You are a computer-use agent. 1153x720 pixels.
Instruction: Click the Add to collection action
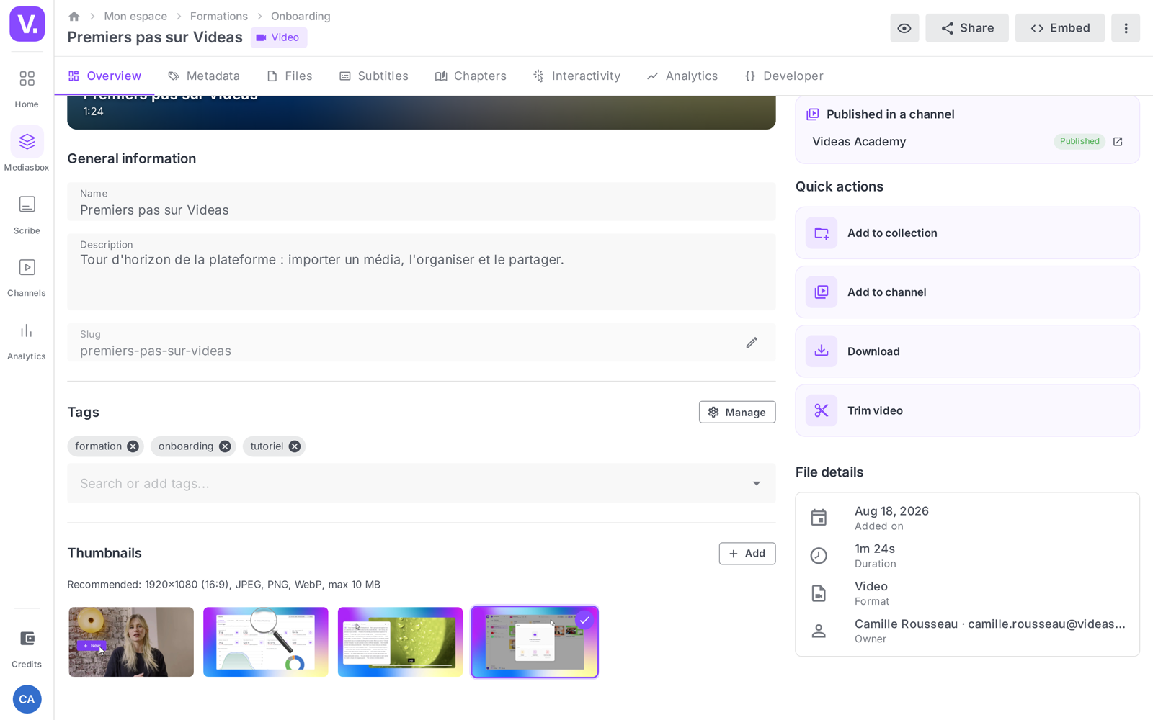967,233
